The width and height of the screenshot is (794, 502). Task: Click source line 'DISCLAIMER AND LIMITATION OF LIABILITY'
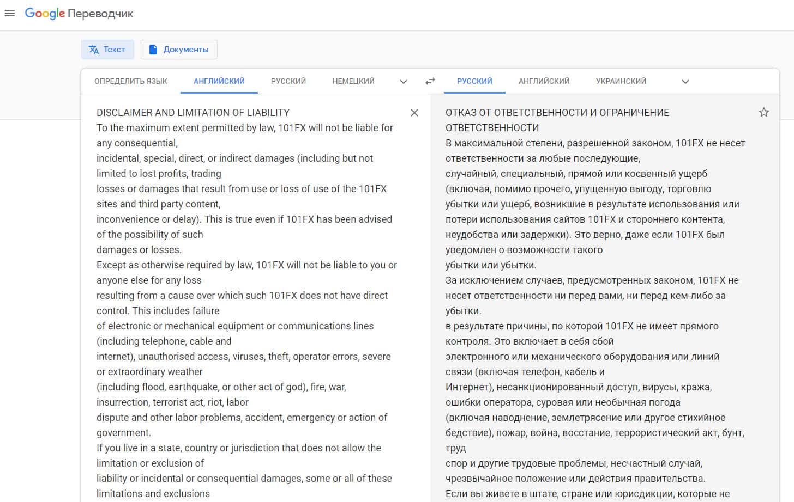coord(193,113)
